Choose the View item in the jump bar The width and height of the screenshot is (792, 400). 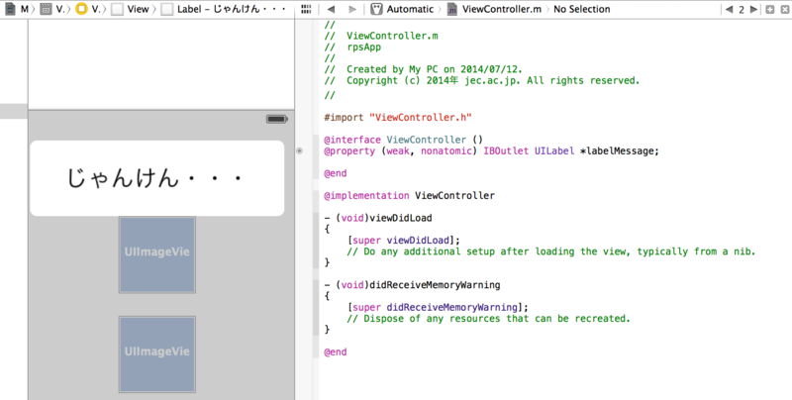click(x=131, y=9)
